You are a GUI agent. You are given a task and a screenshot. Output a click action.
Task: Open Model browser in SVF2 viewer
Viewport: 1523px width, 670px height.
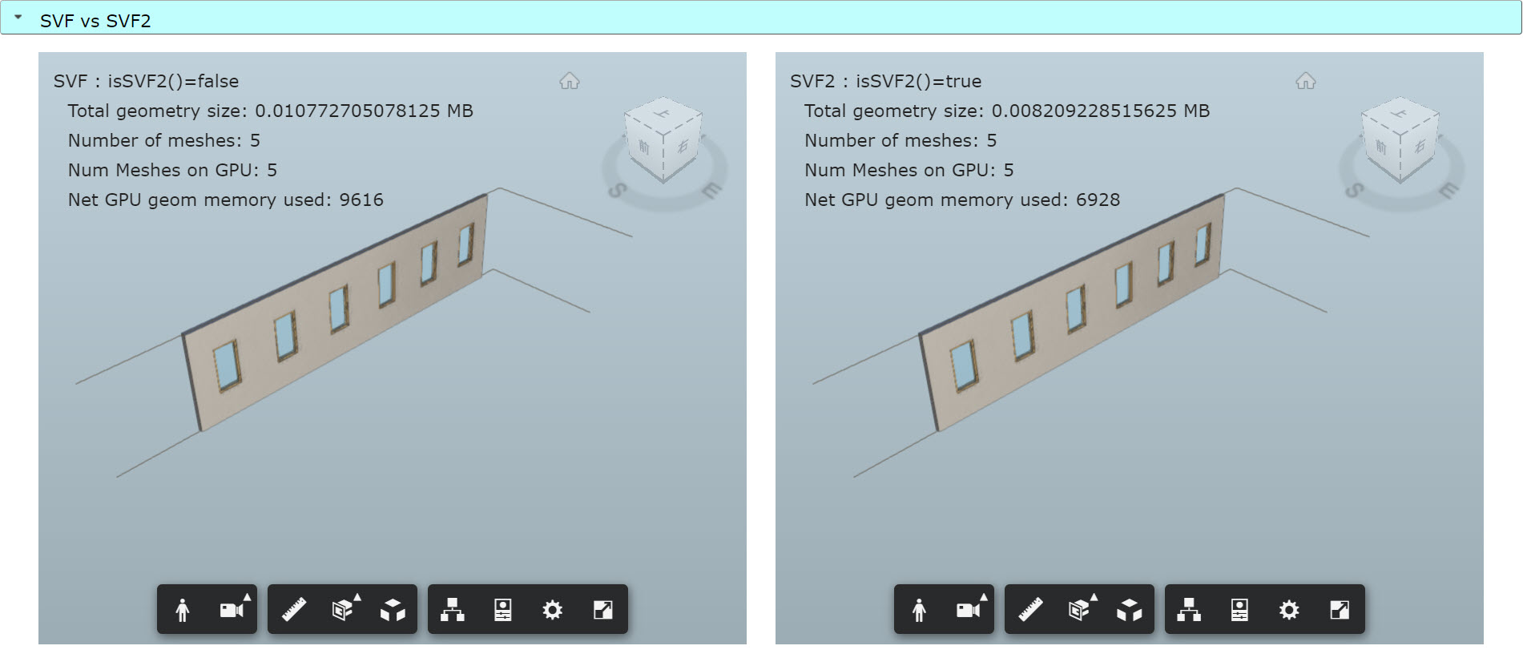click(1190, 610)
